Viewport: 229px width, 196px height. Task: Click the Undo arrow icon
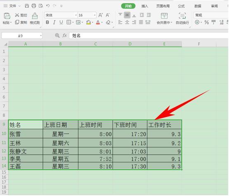[x=48, y=6]
